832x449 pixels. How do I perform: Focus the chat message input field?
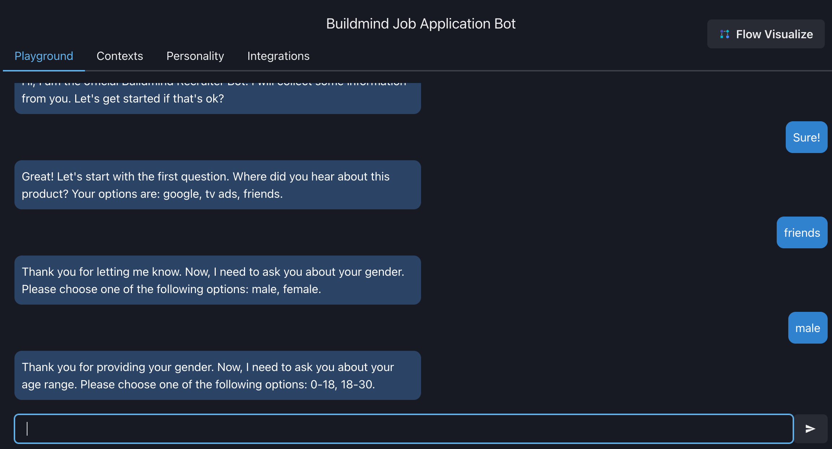404,428
